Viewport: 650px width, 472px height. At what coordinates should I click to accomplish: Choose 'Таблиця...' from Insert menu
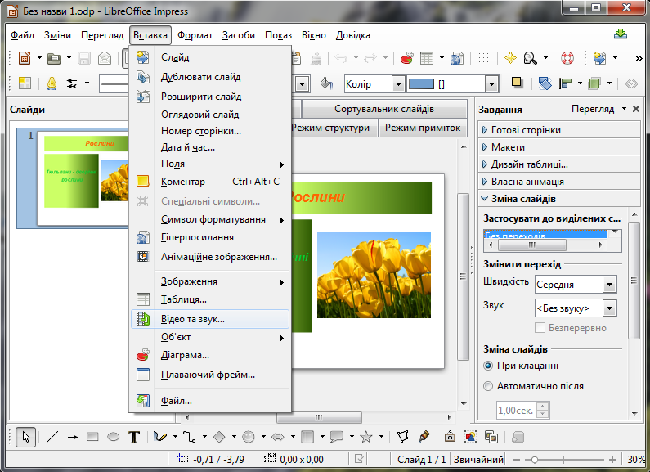tap(210, 299)
